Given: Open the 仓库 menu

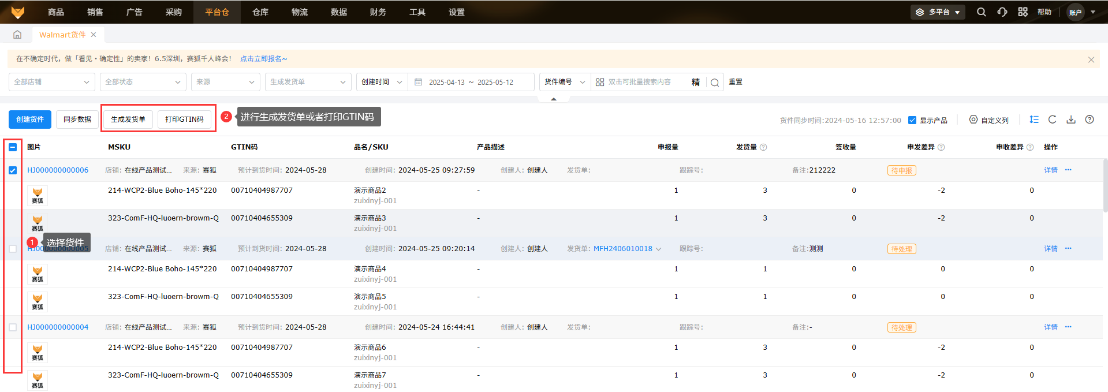Looking at the screenshot, I should 260,12.
